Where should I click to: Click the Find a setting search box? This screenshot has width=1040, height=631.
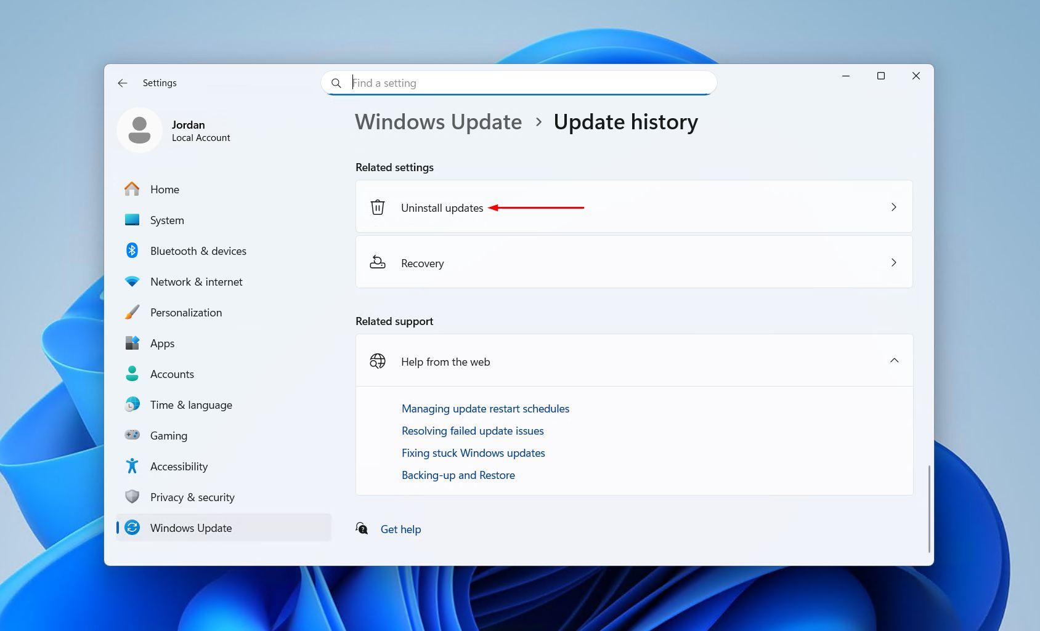(519, 83)
